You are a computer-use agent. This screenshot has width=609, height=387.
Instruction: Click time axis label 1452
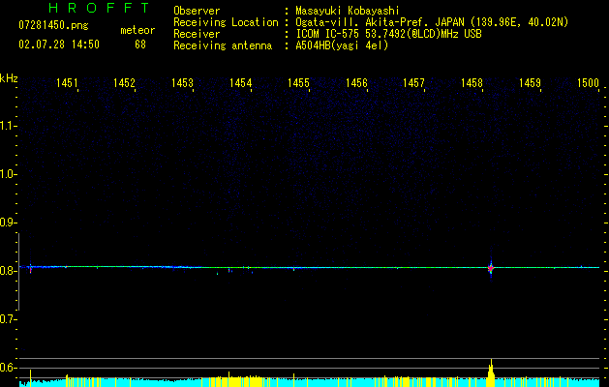coord(124,82)
